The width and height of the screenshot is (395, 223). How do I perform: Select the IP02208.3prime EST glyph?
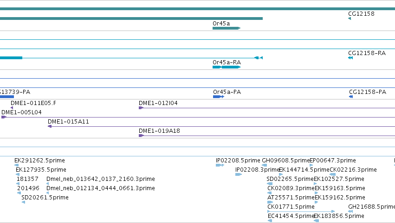[238, 174]
